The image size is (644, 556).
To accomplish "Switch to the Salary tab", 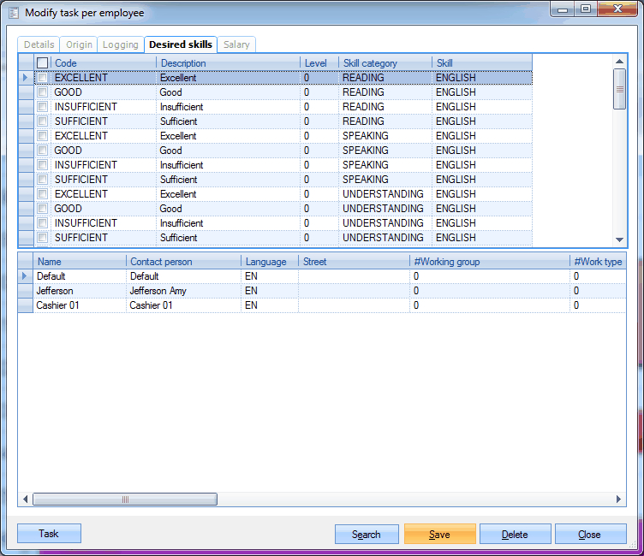I will [x=236, y=44].
